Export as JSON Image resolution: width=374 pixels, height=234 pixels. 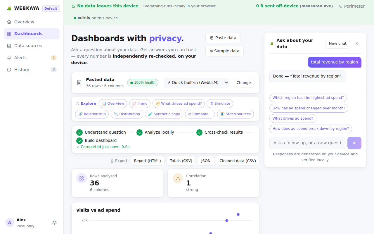pyautogui.click(x=206, y=161)
